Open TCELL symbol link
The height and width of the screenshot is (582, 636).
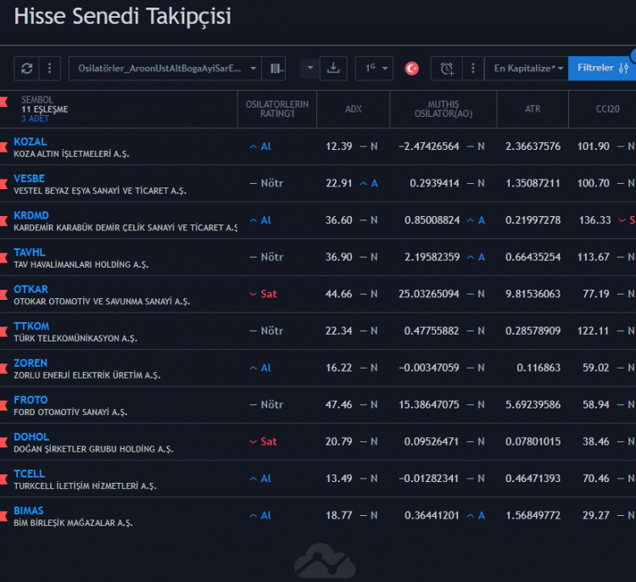(x=29, y=474)
